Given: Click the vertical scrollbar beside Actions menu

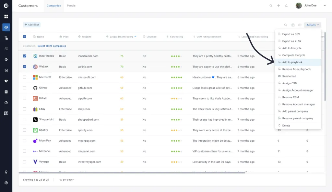Looking at the screenshot, I should click(325, 66).
